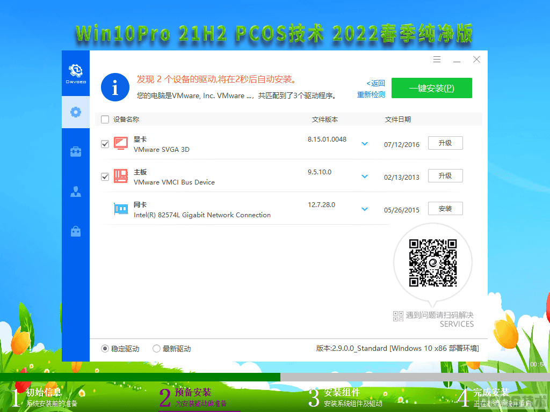Open the toolbox briefcase sidebar icon
The height and width of the screenshot is (412, 550).
coord(76,152)
